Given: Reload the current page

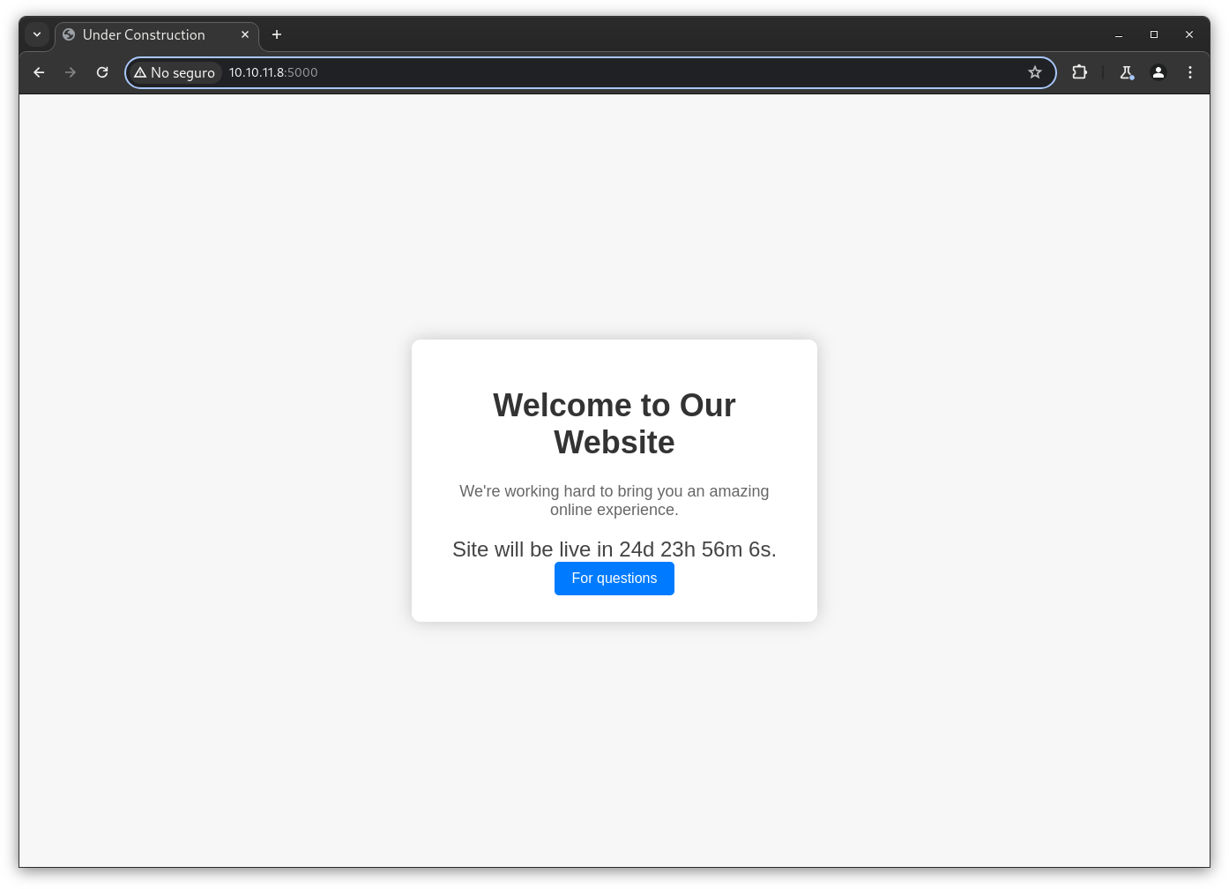Looking at the screenshot, I should coord(102,72).
